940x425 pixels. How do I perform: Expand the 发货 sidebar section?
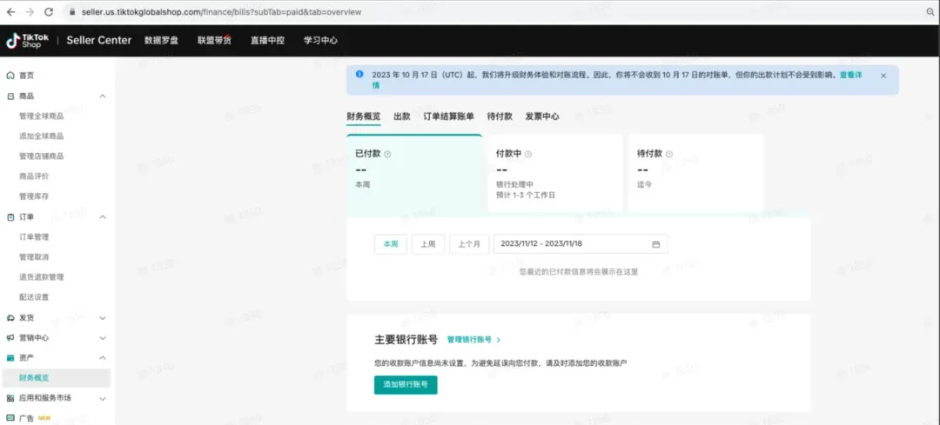103,318
